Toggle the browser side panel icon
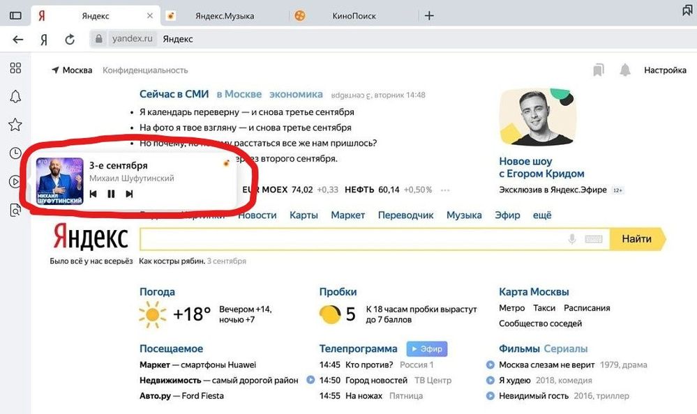Image resolution: width=697 pixels, height=414 pixels. [15, 15]
